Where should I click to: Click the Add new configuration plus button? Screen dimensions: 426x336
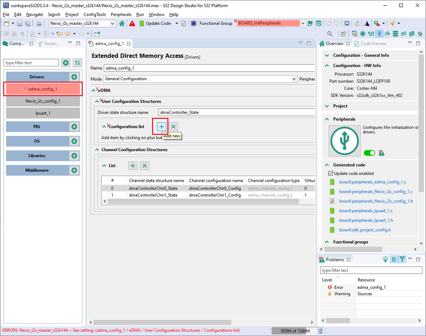pos(161,126)
